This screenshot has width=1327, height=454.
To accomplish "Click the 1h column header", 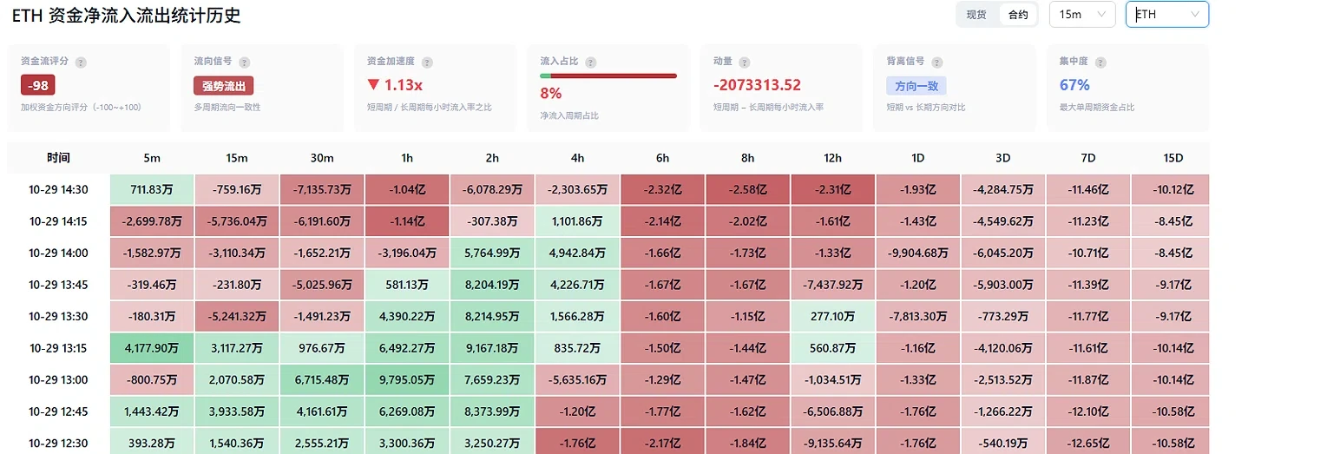I will (x=407, y=158).
